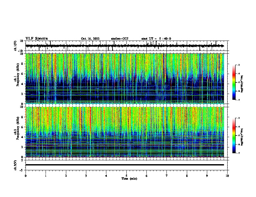
Task: Click the 'ch.3(V)' axis label
Action: click(16, 165)
